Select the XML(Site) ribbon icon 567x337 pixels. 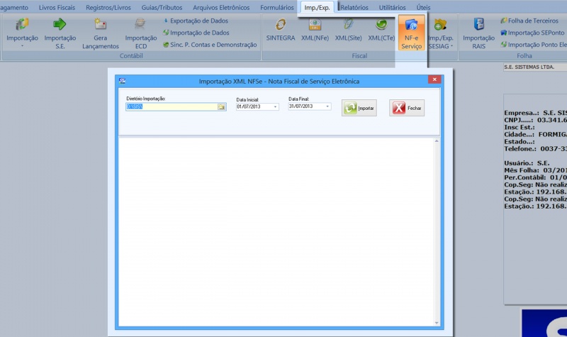348,30
